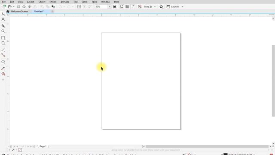Select the Polygon tool
The width and height of the screenshot is (275, 155).
click(3, 43)
